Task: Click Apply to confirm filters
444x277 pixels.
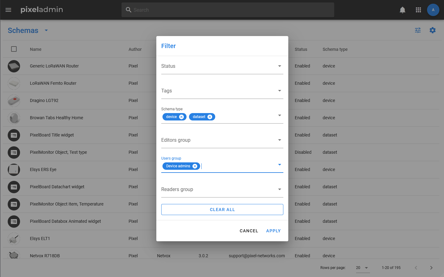Action: (273, 231)
